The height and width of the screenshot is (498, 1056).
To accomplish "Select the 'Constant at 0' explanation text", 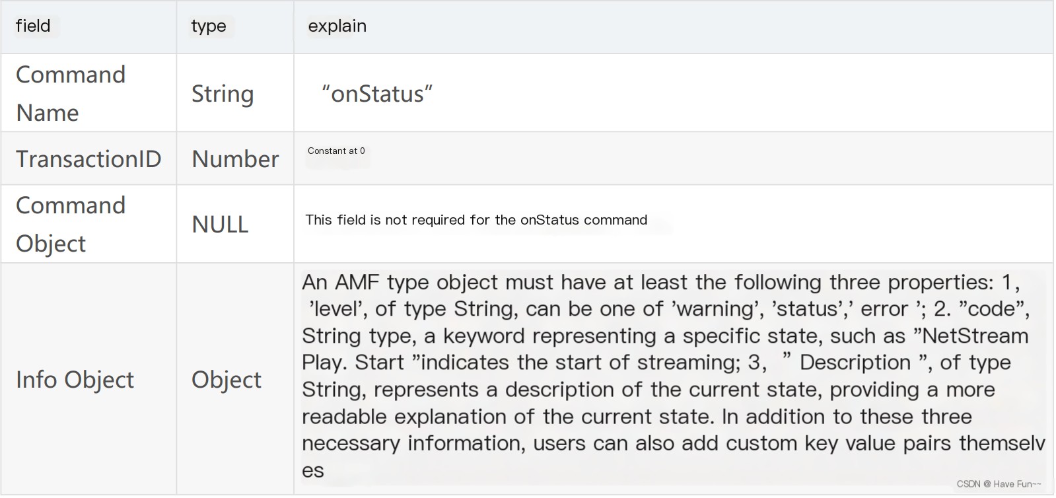I will pos(336,151).
